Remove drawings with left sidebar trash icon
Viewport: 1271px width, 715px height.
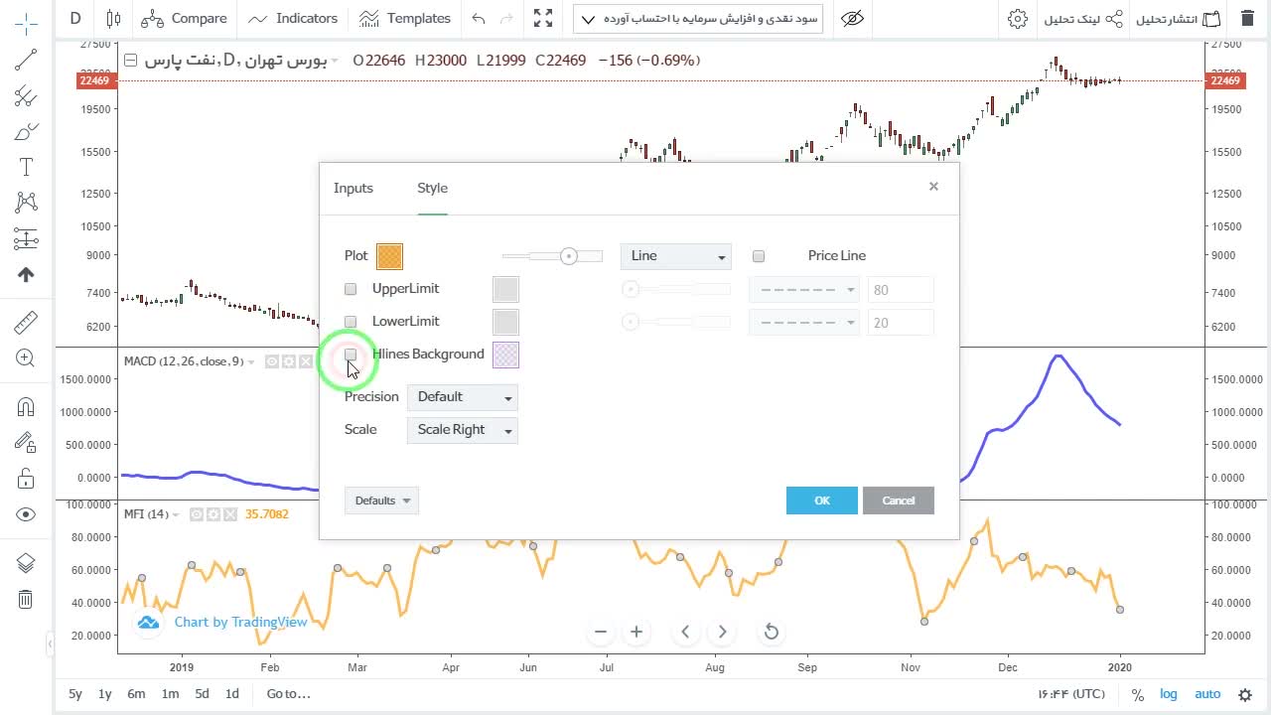(26, 599)
